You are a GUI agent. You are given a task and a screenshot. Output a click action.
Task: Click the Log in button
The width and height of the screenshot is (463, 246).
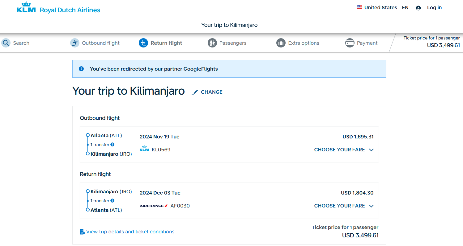434,7
